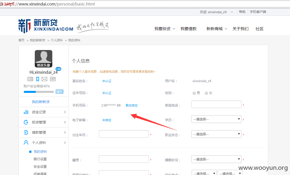Open the 职业状态 dropdown

[x=216, y=134]
